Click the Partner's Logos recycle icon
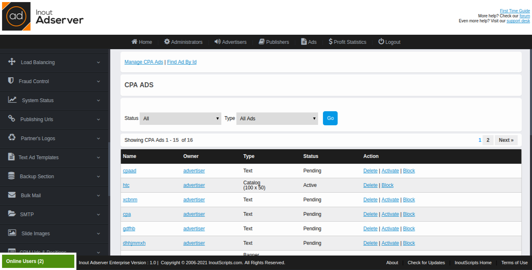 pyautogui.click(x=12, y=138)
